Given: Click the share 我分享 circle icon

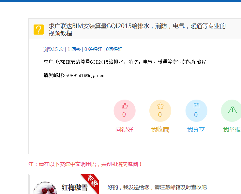Looking at the screenshot, I should 196,111.
